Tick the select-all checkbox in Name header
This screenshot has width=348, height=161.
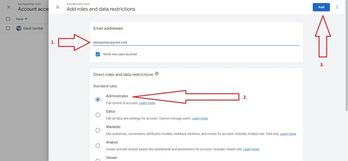pos(8,19)
